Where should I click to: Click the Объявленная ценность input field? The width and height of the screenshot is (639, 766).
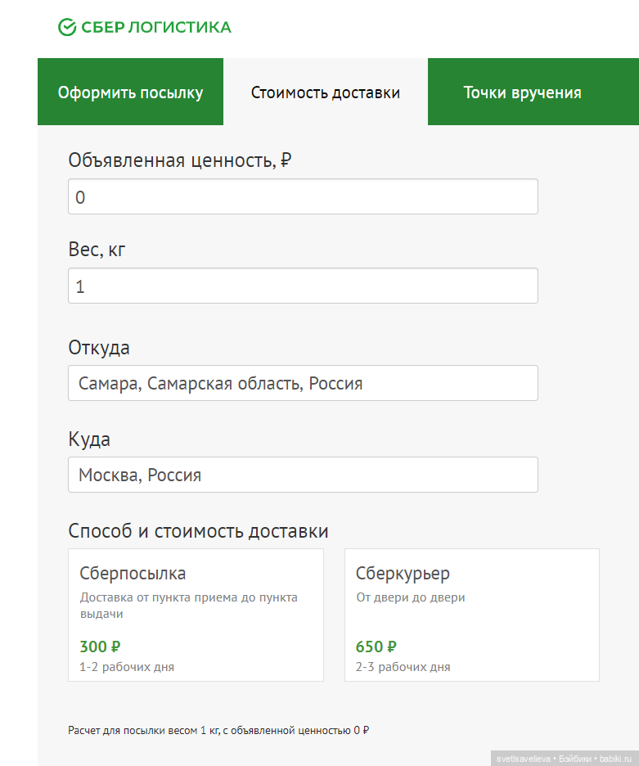point(303,197)
